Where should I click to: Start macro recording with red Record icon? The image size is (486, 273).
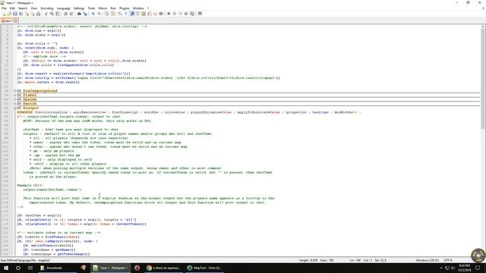(169, 14)
